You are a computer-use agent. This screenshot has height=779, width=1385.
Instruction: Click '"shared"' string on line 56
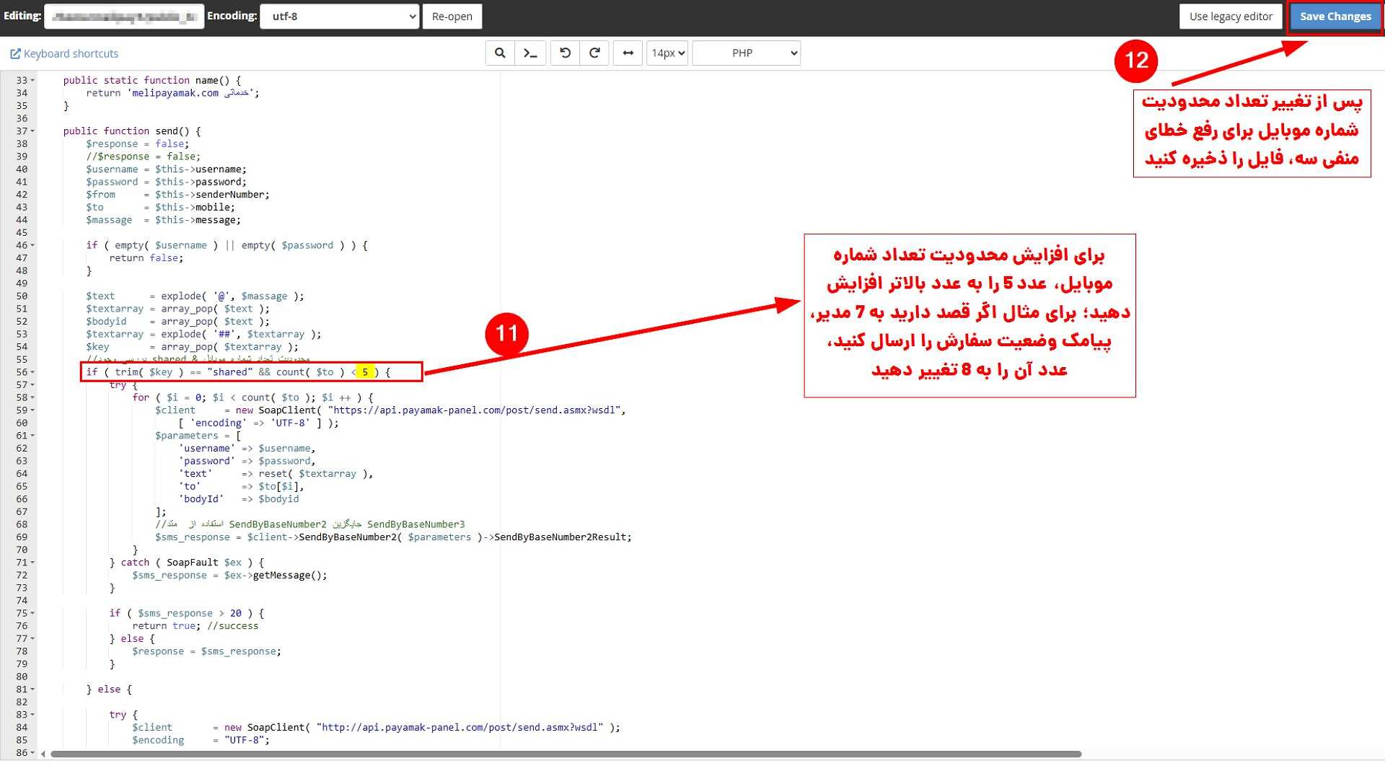pyautogui.click(x=230, y=372)
